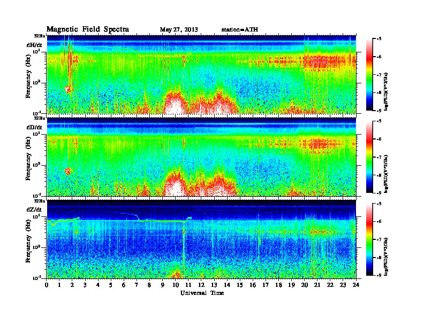The height and width of the screenshot is (327, 424).
Task: Click hour tick label "23" on time axis
Action: coord(343,285)
